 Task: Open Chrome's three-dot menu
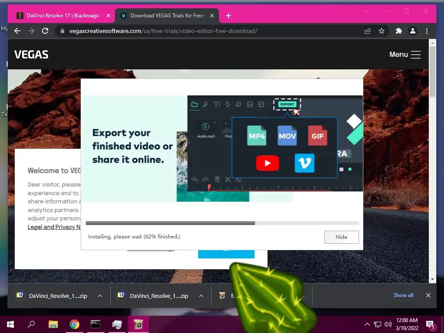point(427,31)
